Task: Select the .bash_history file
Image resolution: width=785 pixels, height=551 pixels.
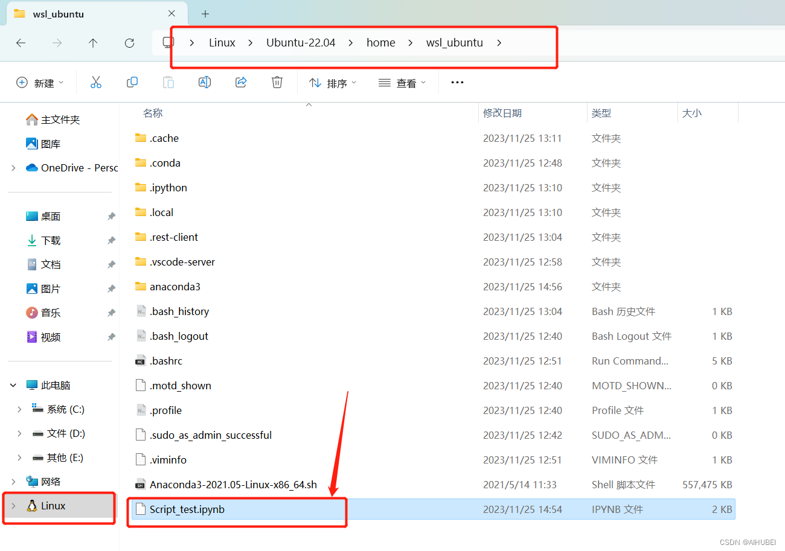Action: pyautogui.click(x=433, y=311)
